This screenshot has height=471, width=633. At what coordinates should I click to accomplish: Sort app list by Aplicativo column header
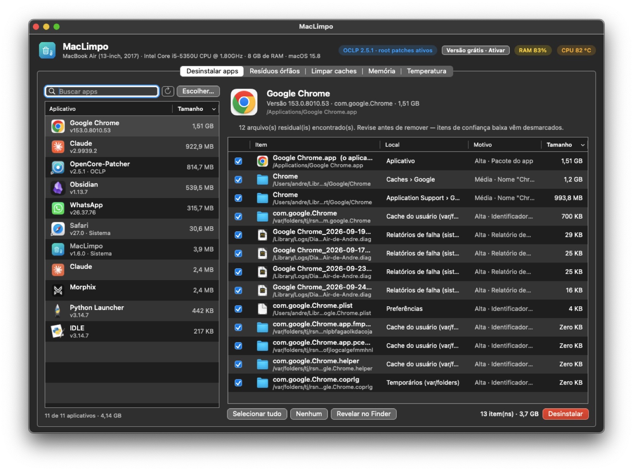(x=108, y=109)
